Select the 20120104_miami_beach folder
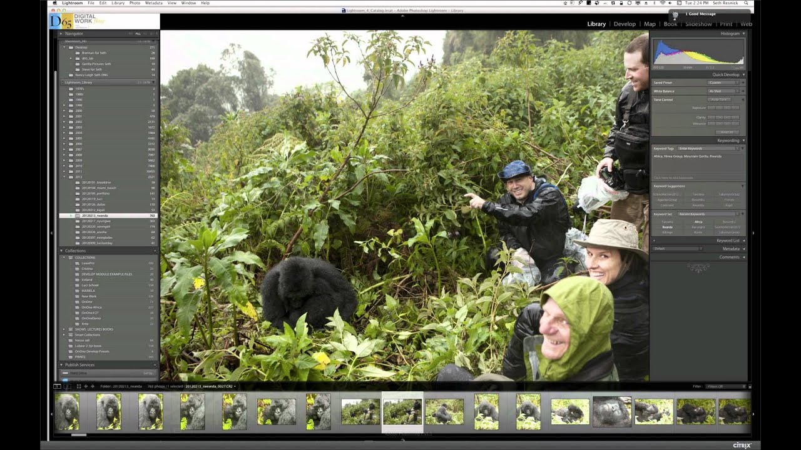Screen dimensions: 801x450 [108, 187]
